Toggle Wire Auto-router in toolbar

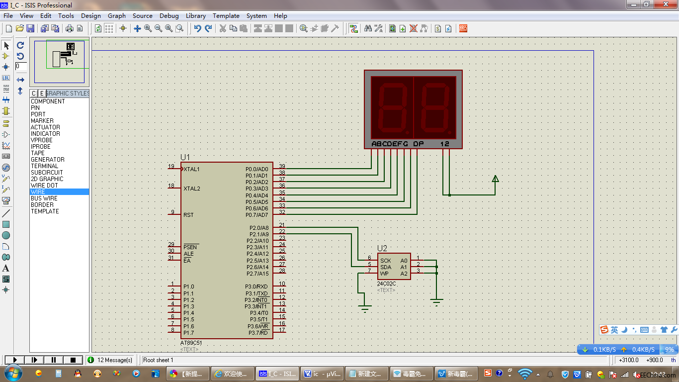(x=353, y=28)
